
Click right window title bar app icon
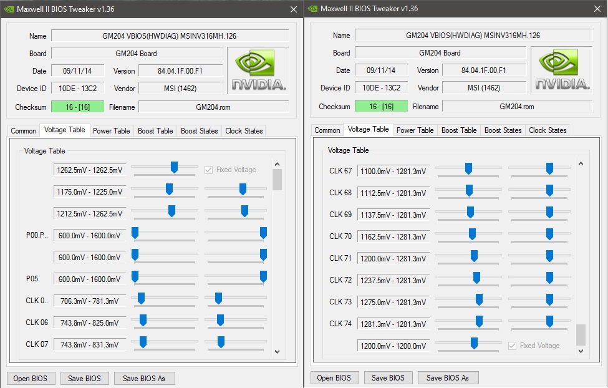pyautogui.click(x=312, y=9)
